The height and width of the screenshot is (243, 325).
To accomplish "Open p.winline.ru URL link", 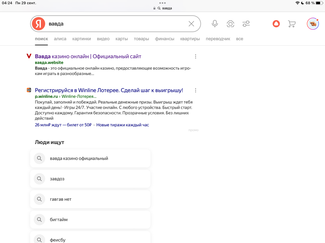I will (x=46, y=96).
